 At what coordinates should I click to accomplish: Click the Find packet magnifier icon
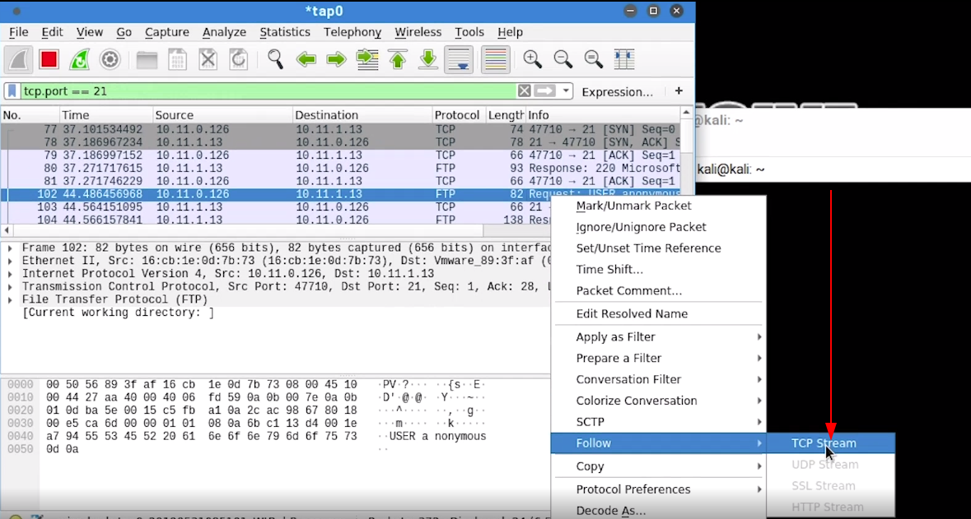275,59
